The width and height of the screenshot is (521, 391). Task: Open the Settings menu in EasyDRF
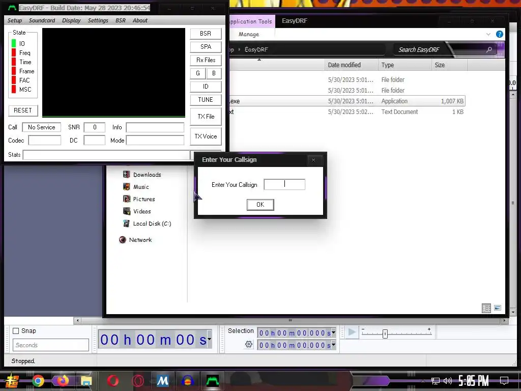click(x=98, y=20)
